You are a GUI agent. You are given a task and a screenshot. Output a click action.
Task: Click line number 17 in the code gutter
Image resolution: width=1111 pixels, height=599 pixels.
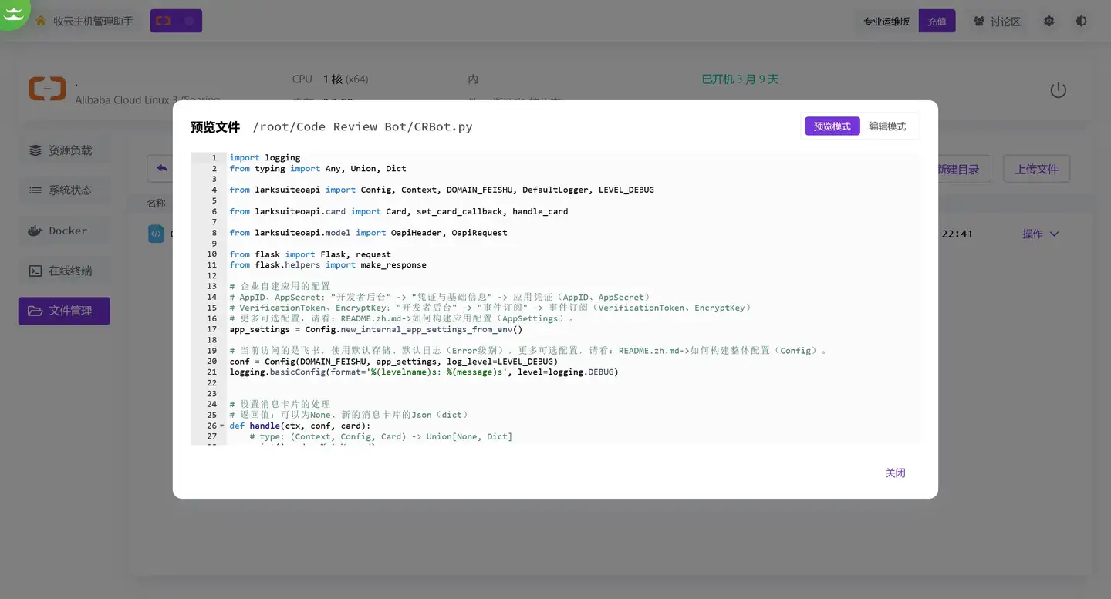coord(211,329)
